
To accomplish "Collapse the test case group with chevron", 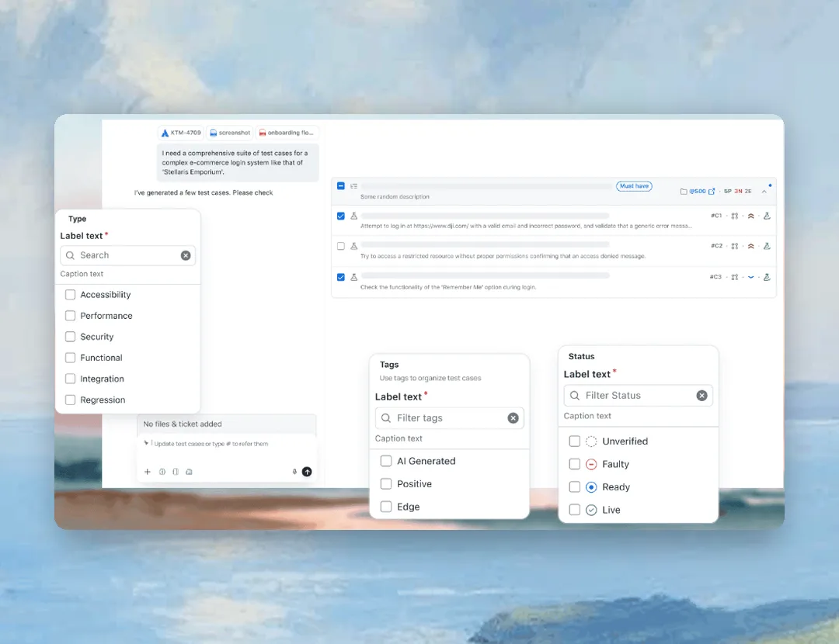I will tap(764, 192).
